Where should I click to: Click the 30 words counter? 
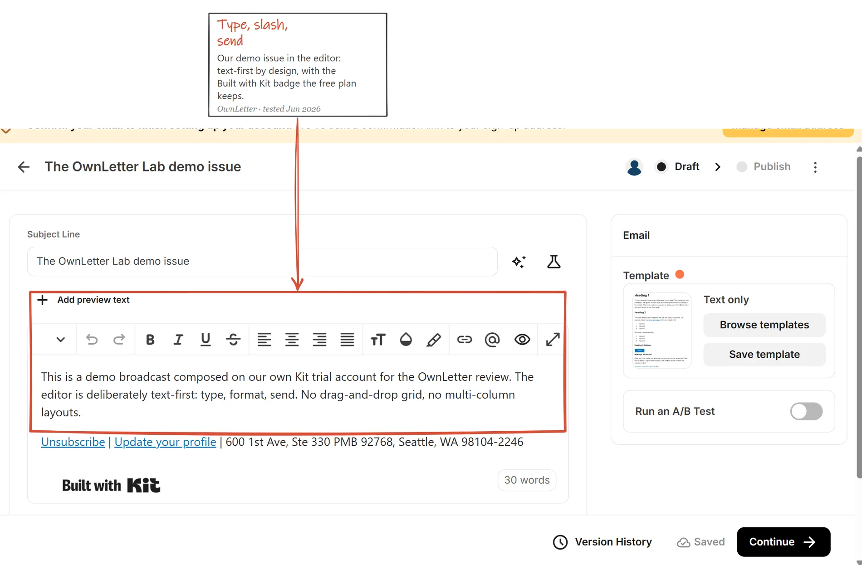coord(527,480)
